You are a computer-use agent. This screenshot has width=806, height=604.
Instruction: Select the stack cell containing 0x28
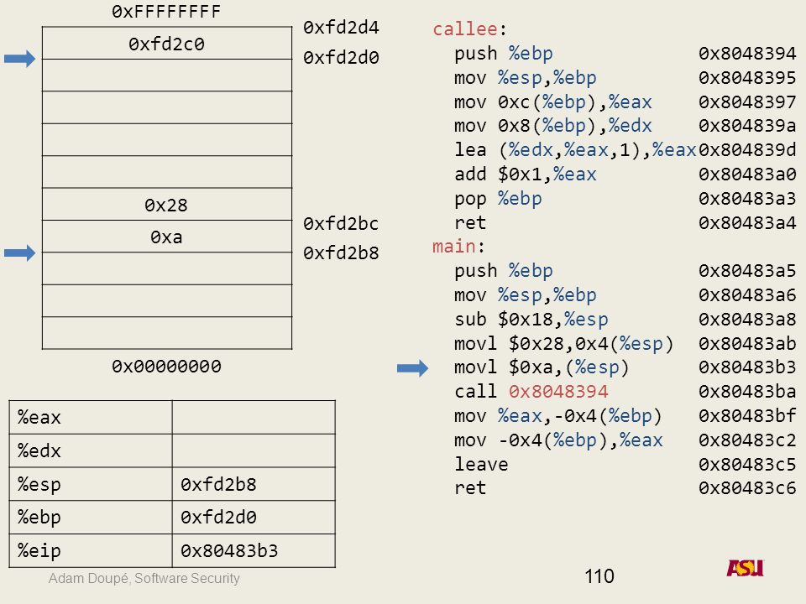tap(167, 205)
